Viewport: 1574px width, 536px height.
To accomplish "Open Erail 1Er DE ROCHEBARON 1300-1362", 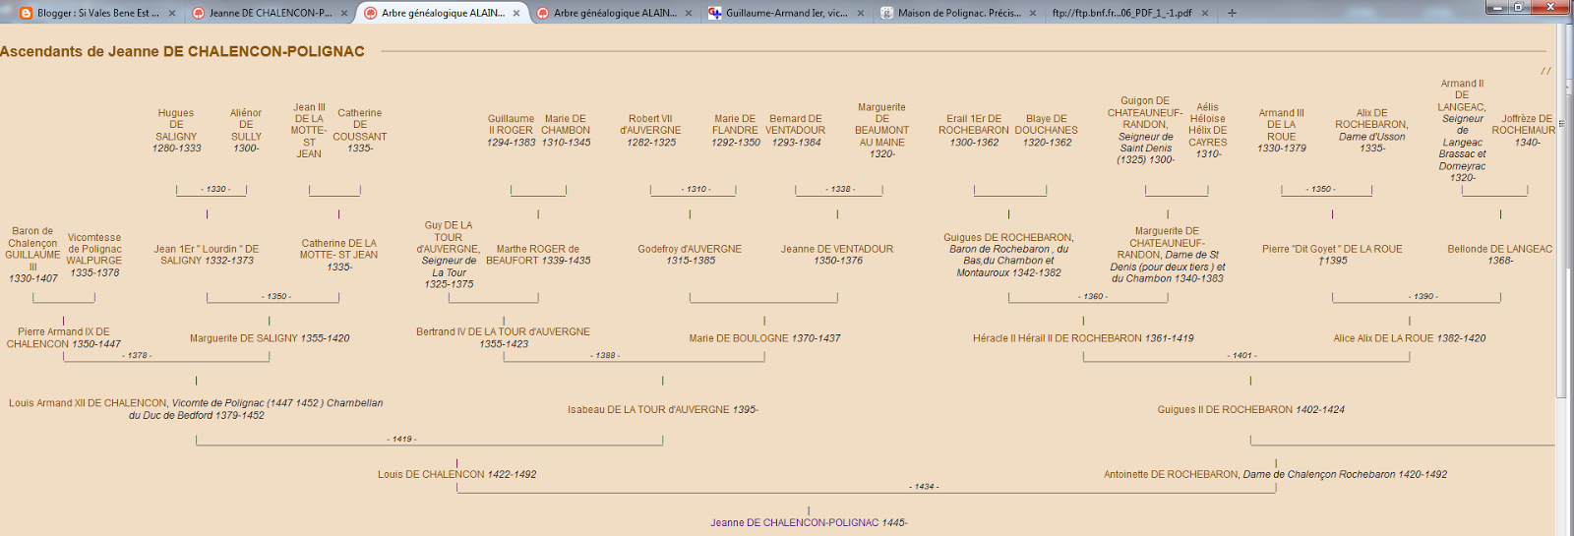I will (974, 131).
